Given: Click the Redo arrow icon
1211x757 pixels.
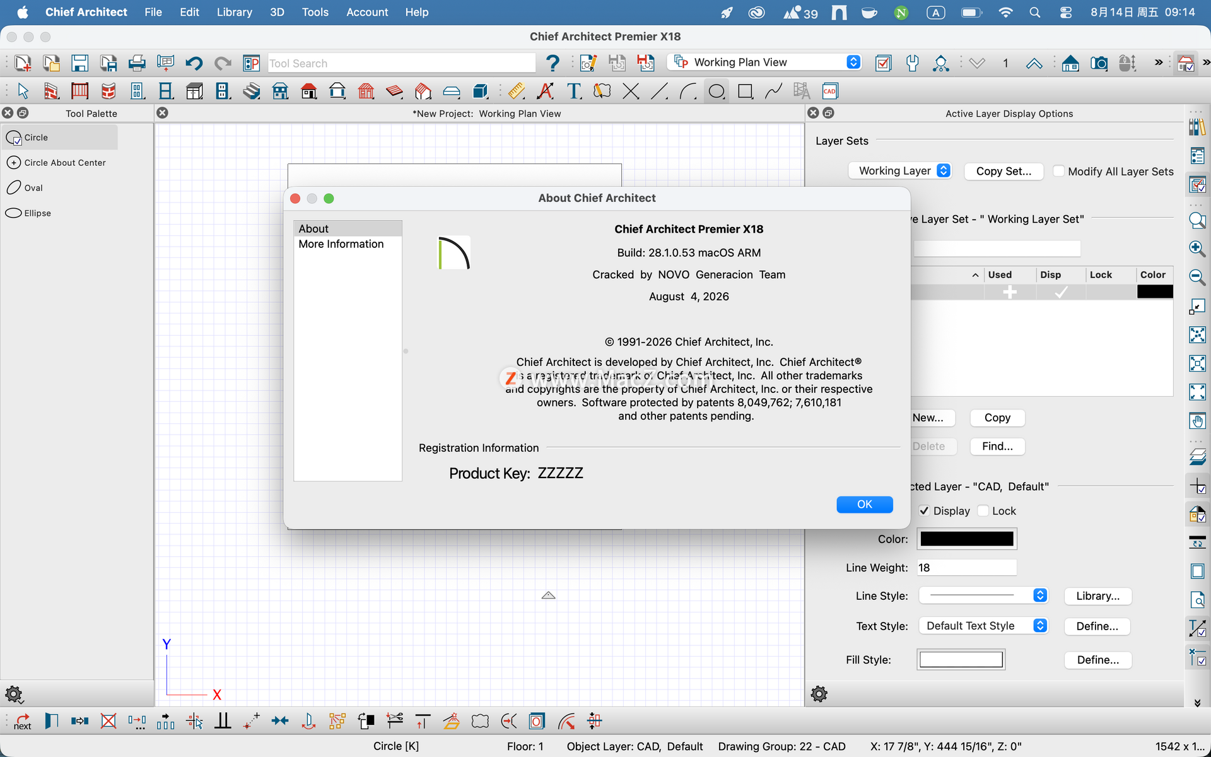Looking at the screenshot, I should click(x=222, y=63).
